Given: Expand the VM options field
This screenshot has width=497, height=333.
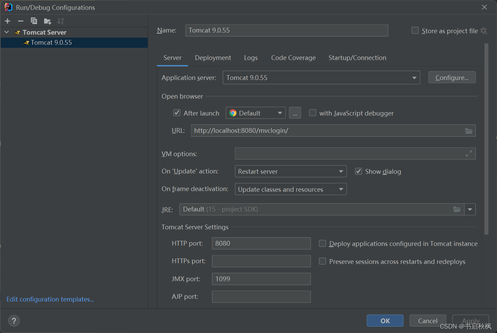Looking at the screenshot, I should coord(469,153).
